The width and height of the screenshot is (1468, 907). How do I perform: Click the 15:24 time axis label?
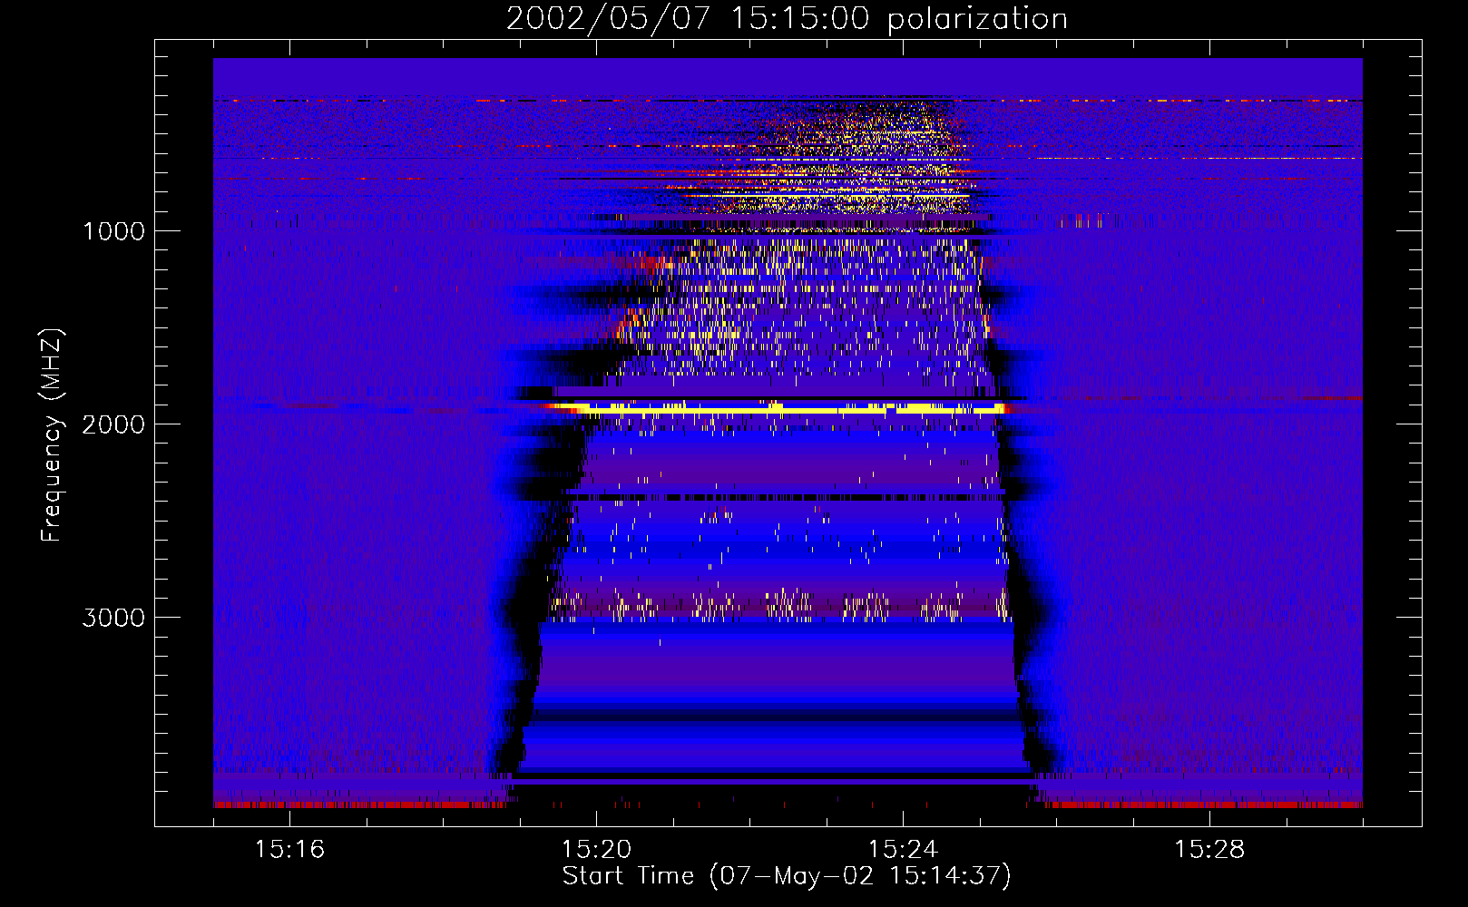click(x=903, y=849)
